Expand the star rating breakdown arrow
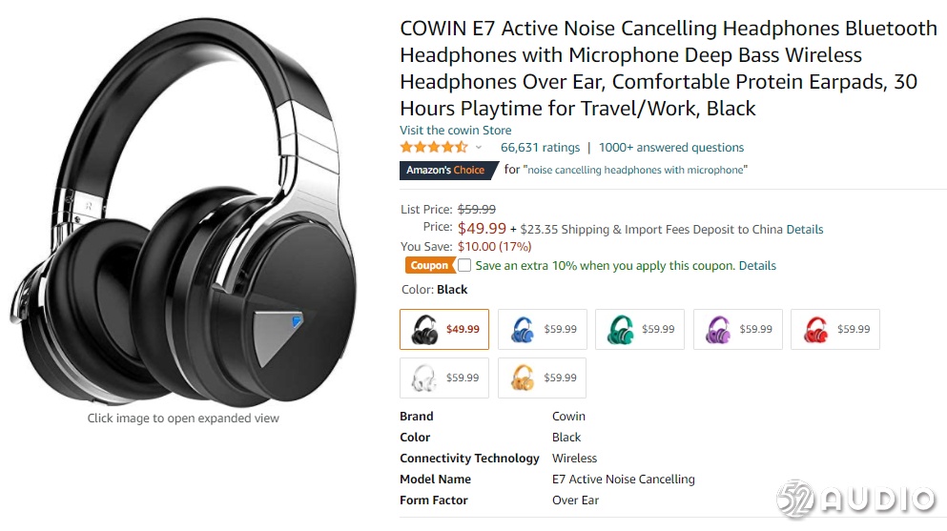The image size is (947, 531). (479, 148)
